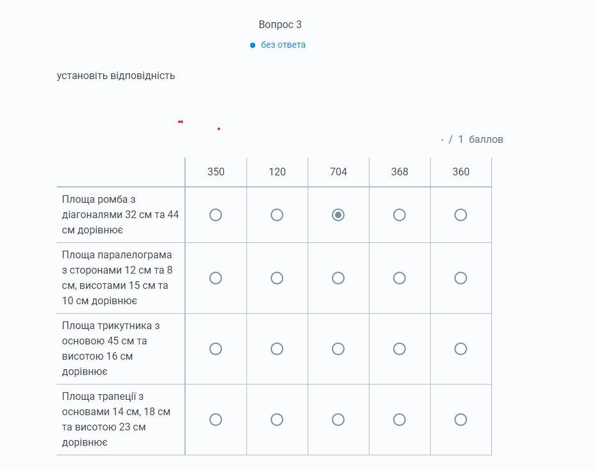The image size is (596, 470).
Task: Click selected 704 radio in rhombus row
Action: pyautogui.click(x=338, y=215)
